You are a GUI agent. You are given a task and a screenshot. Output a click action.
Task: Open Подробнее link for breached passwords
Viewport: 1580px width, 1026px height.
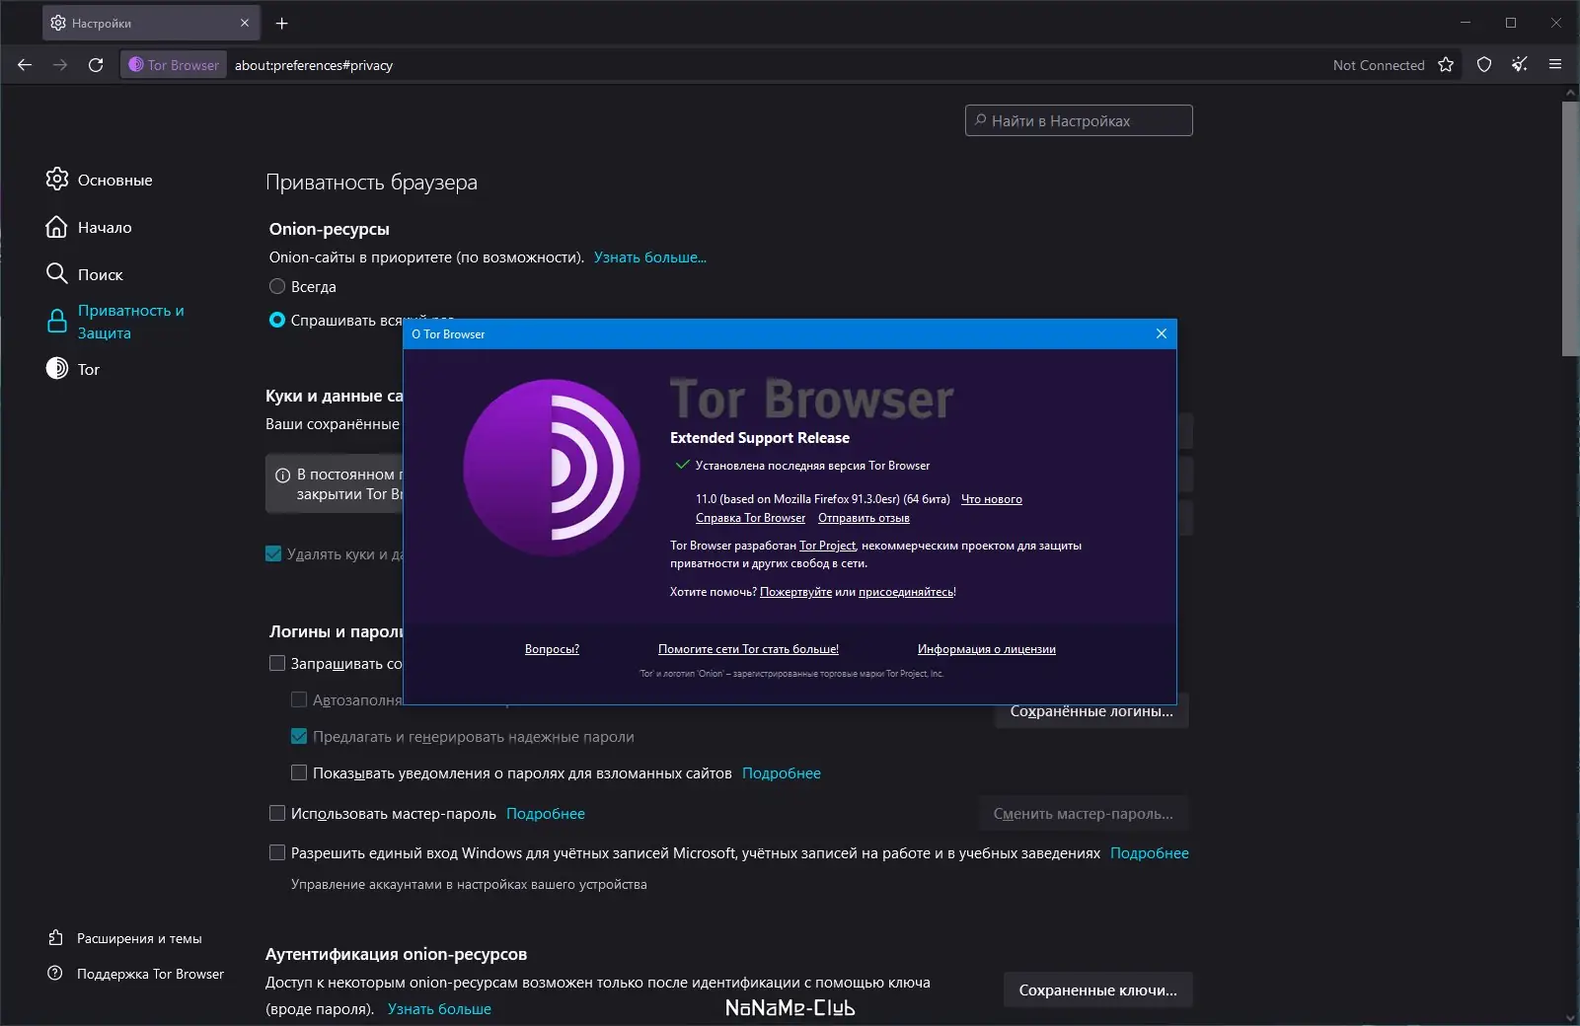pyautogui.click(x=782, y=773)
